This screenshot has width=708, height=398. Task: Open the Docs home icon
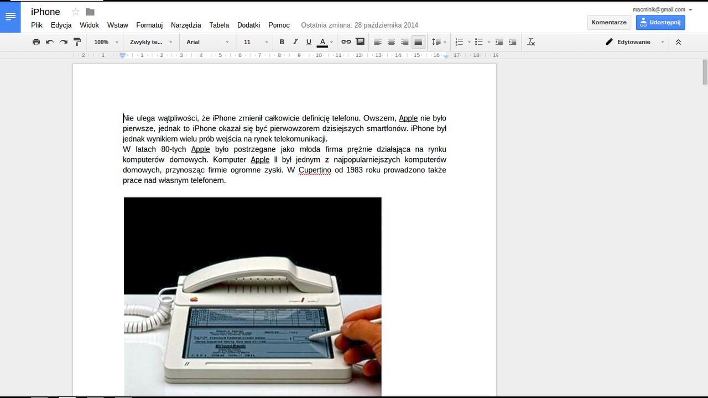[11, 17]
